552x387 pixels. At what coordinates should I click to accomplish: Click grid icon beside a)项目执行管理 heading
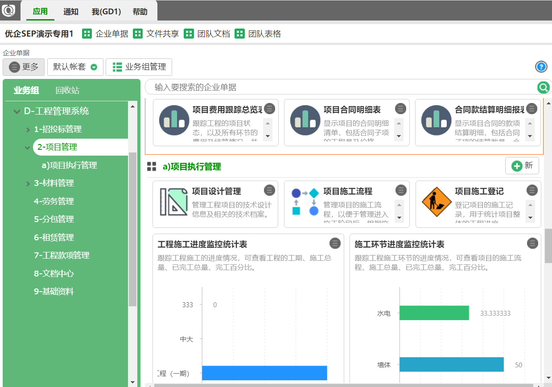(152, 166)
